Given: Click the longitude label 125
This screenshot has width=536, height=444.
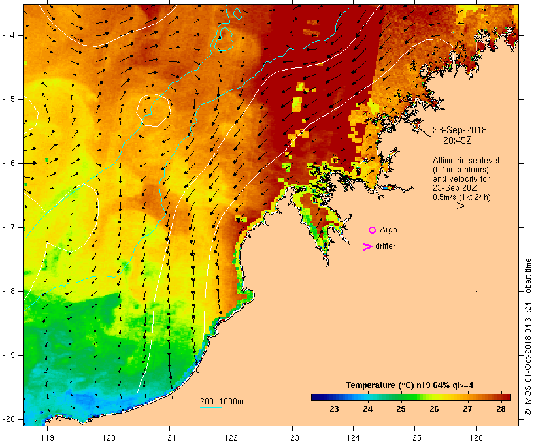Looking at the screenshot, I should pyautogui.click(x=414, y=438).
